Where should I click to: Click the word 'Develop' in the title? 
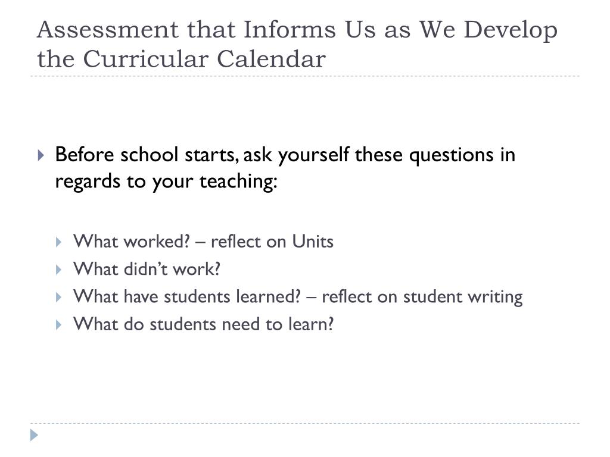click(511, 30)
